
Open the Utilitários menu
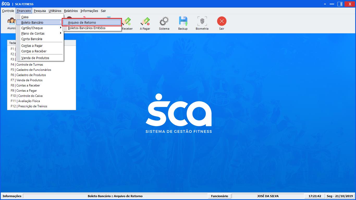pyautogui.click(x=55, y=11)
